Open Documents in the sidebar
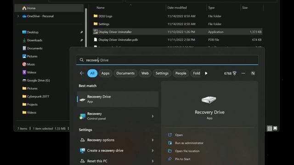The height and width of the screenshot is (165, 294). tap(32, 48)
